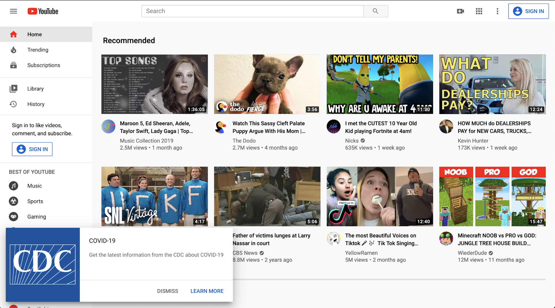Open the YouTube apps grid icon

(479, 11)
